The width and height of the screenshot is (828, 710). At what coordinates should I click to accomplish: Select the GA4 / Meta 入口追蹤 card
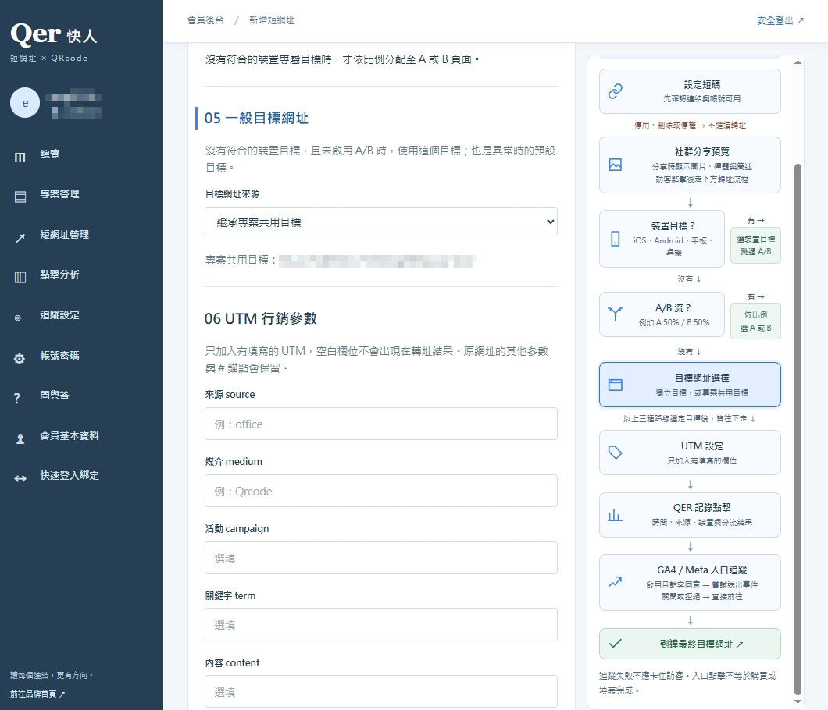[690, 582]
